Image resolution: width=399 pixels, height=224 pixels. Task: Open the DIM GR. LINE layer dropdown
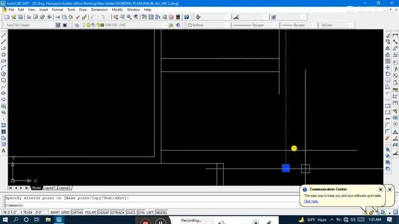[x=165, y=25]
